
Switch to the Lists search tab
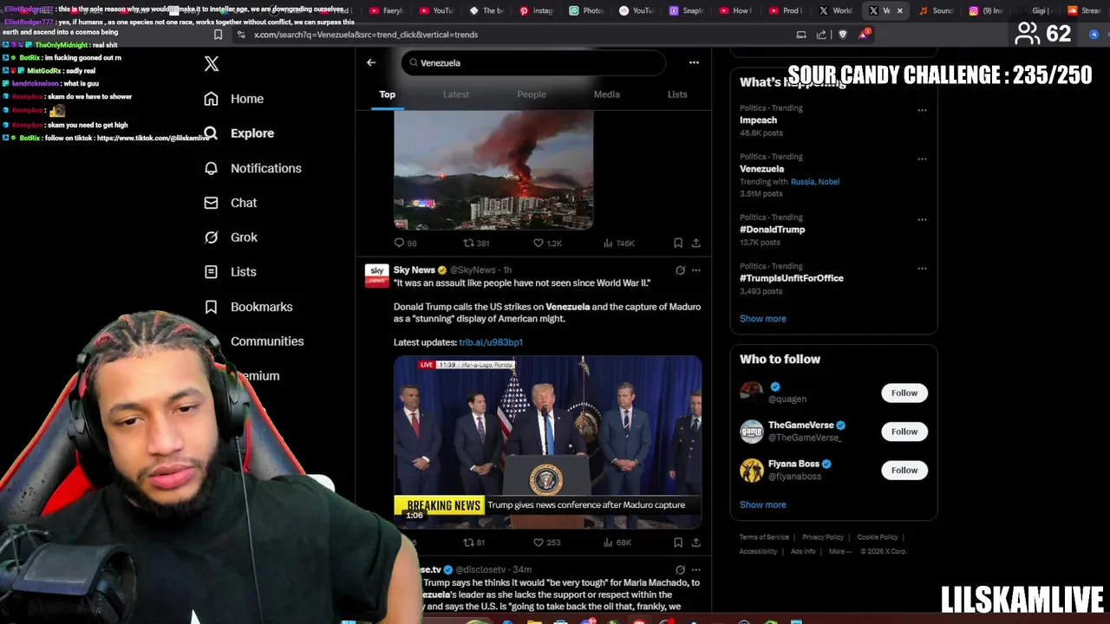[677, 94]
